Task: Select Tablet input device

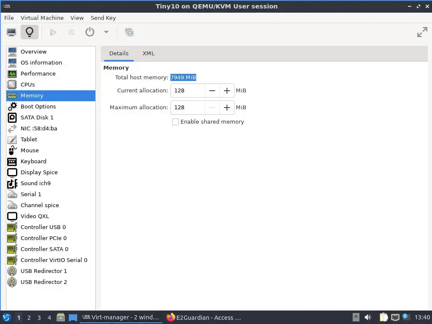Action: point(51,139)
